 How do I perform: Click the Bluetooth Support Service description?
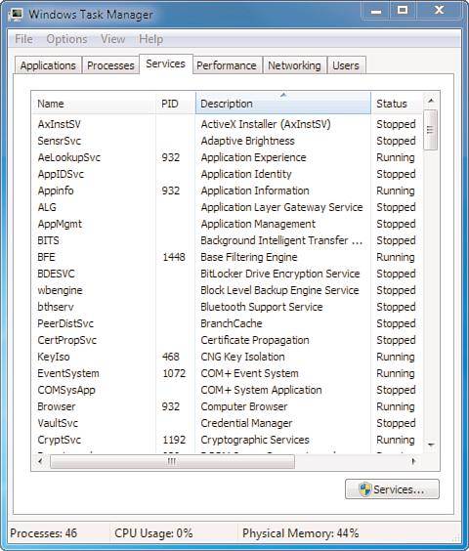[262, 307]
